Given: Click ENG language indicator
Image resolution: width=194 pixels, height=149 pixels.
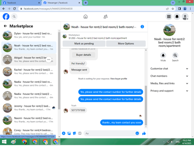Looking at the screenshot, I should click(178, 142).
